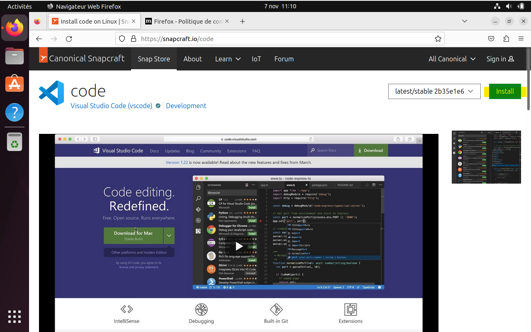Open the Development category link

click(186, 106)
